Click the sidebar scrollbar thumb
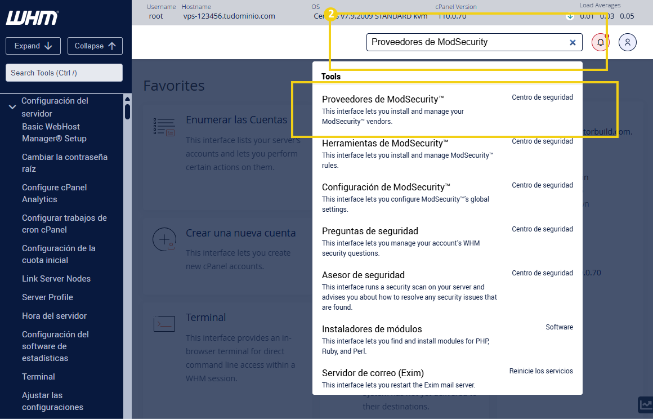 (x=127, y=112)
